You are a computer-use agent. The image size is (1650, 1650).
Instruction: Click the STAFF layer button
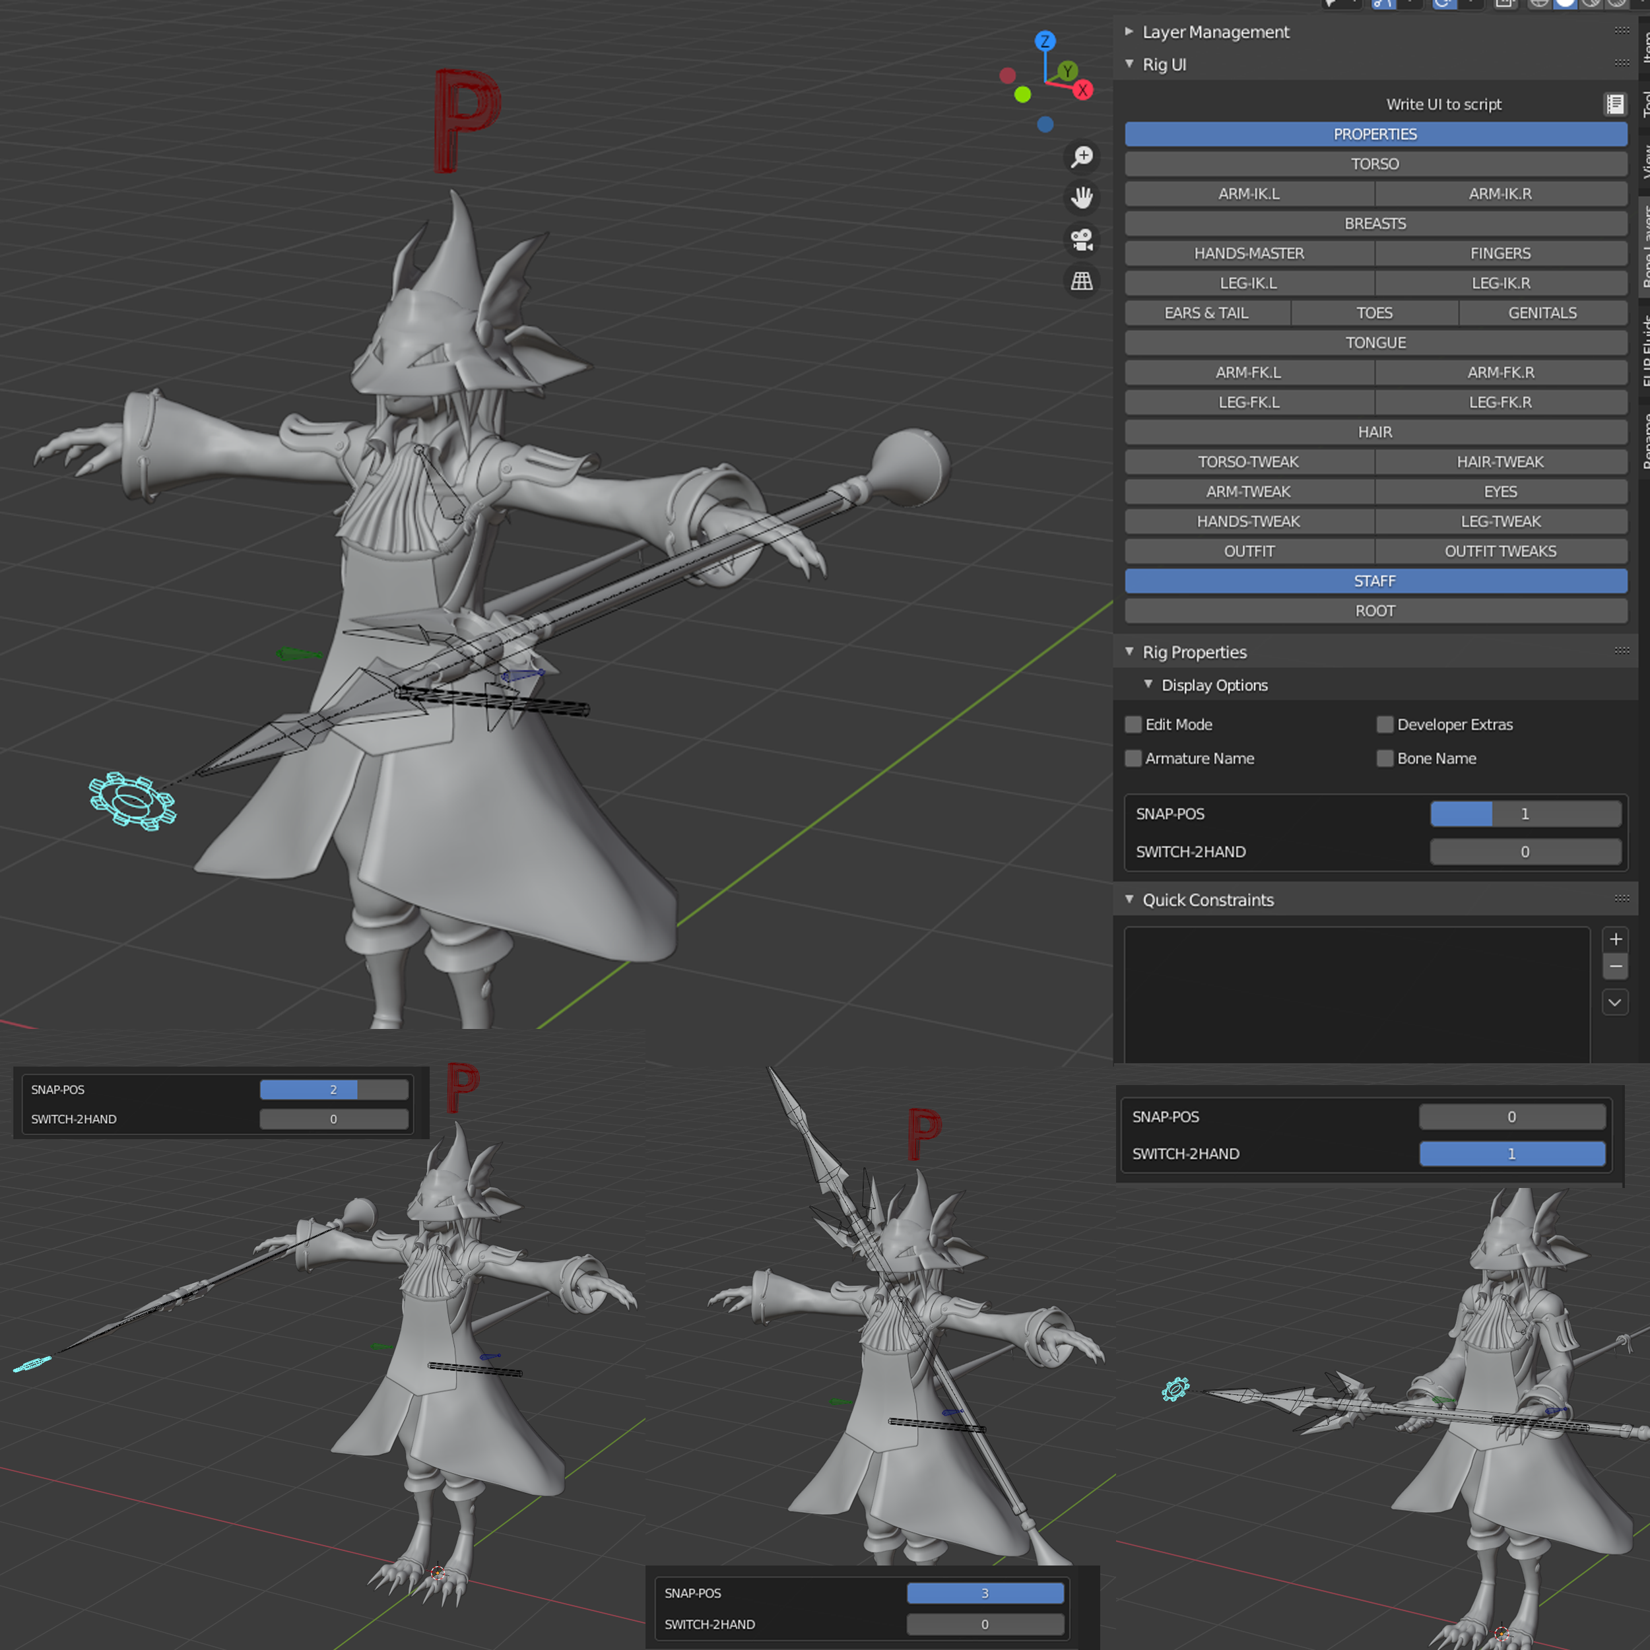click(x=1375, y=581)
